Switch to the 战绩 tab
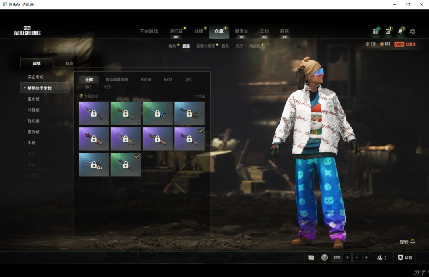429x277 pixels. pos(199,31)
